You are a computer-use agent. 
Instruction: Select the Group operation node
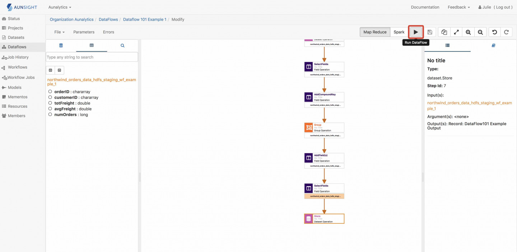point(324,128)
